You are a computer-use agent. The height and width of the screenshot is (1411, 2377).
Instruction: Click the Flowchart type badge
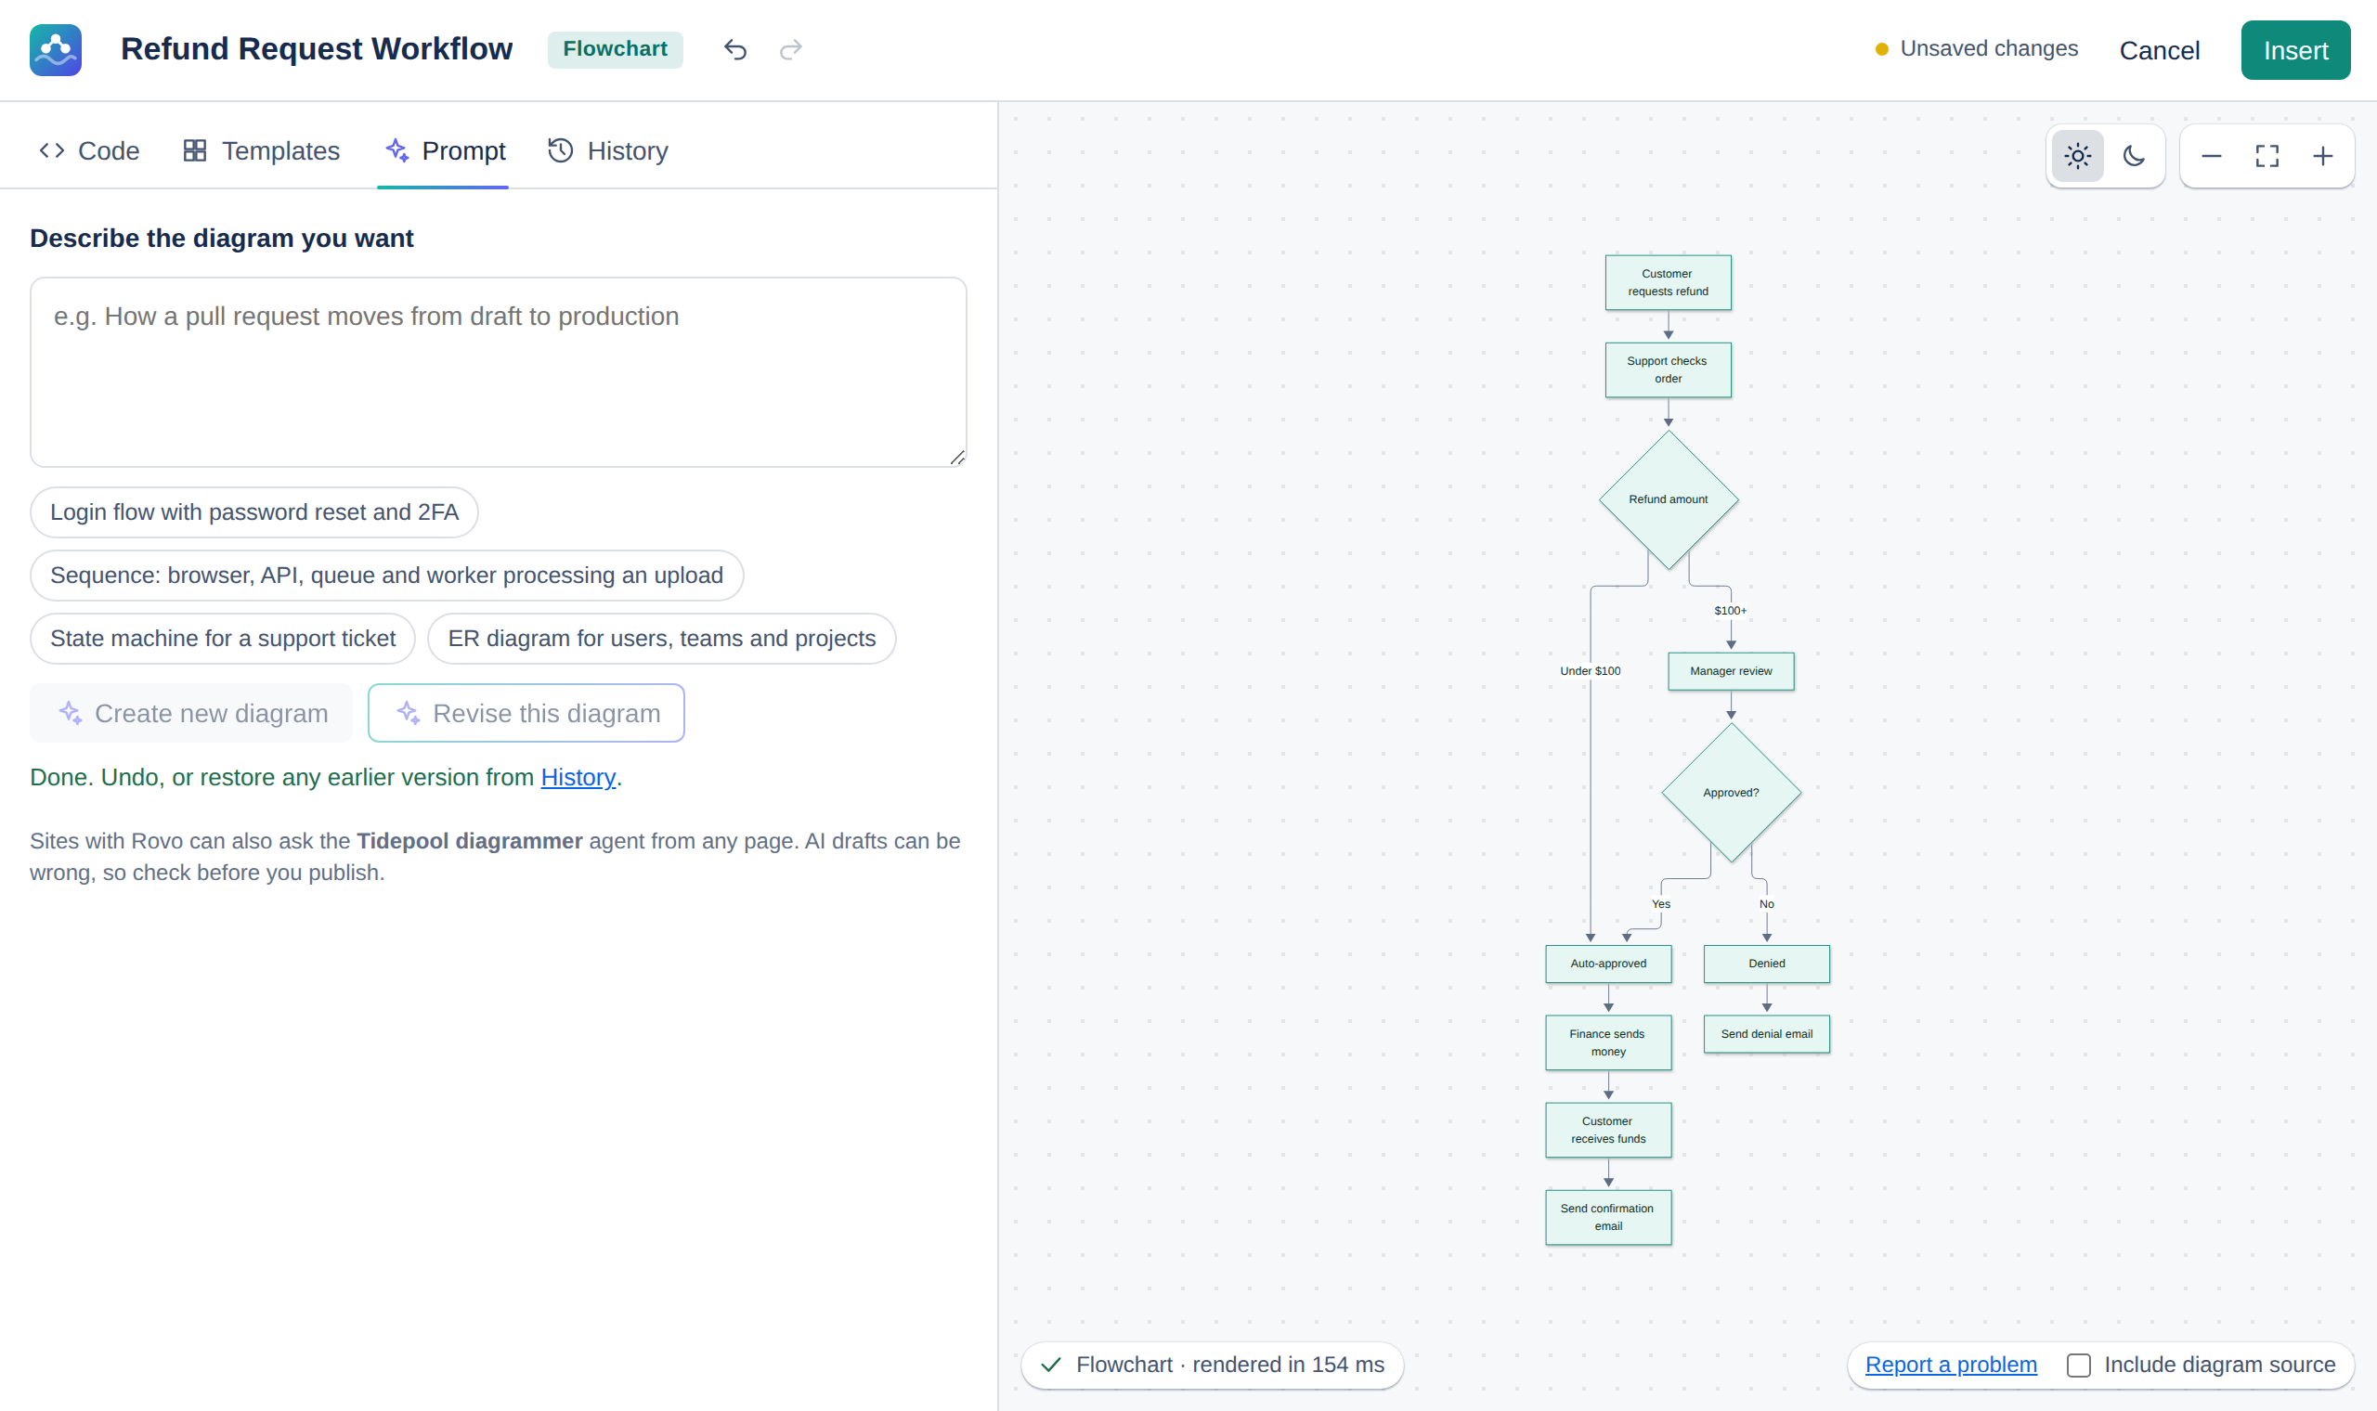[616, 49]
